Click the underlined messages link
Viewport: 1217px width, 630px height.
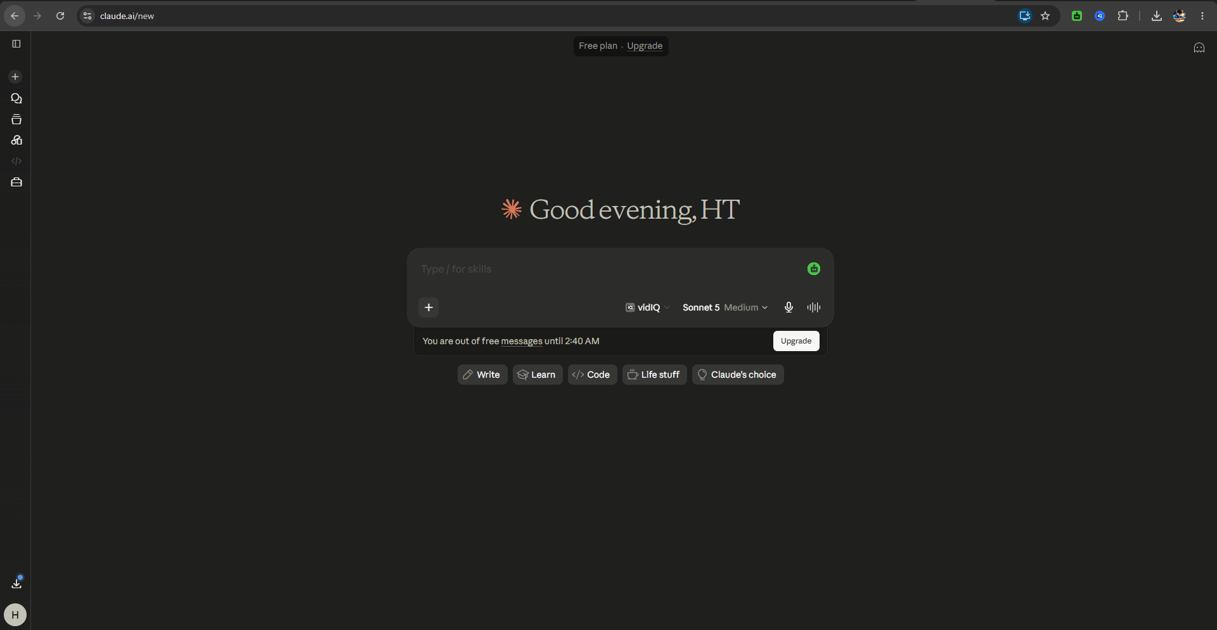pyautogui.click(x=522, y=341)
